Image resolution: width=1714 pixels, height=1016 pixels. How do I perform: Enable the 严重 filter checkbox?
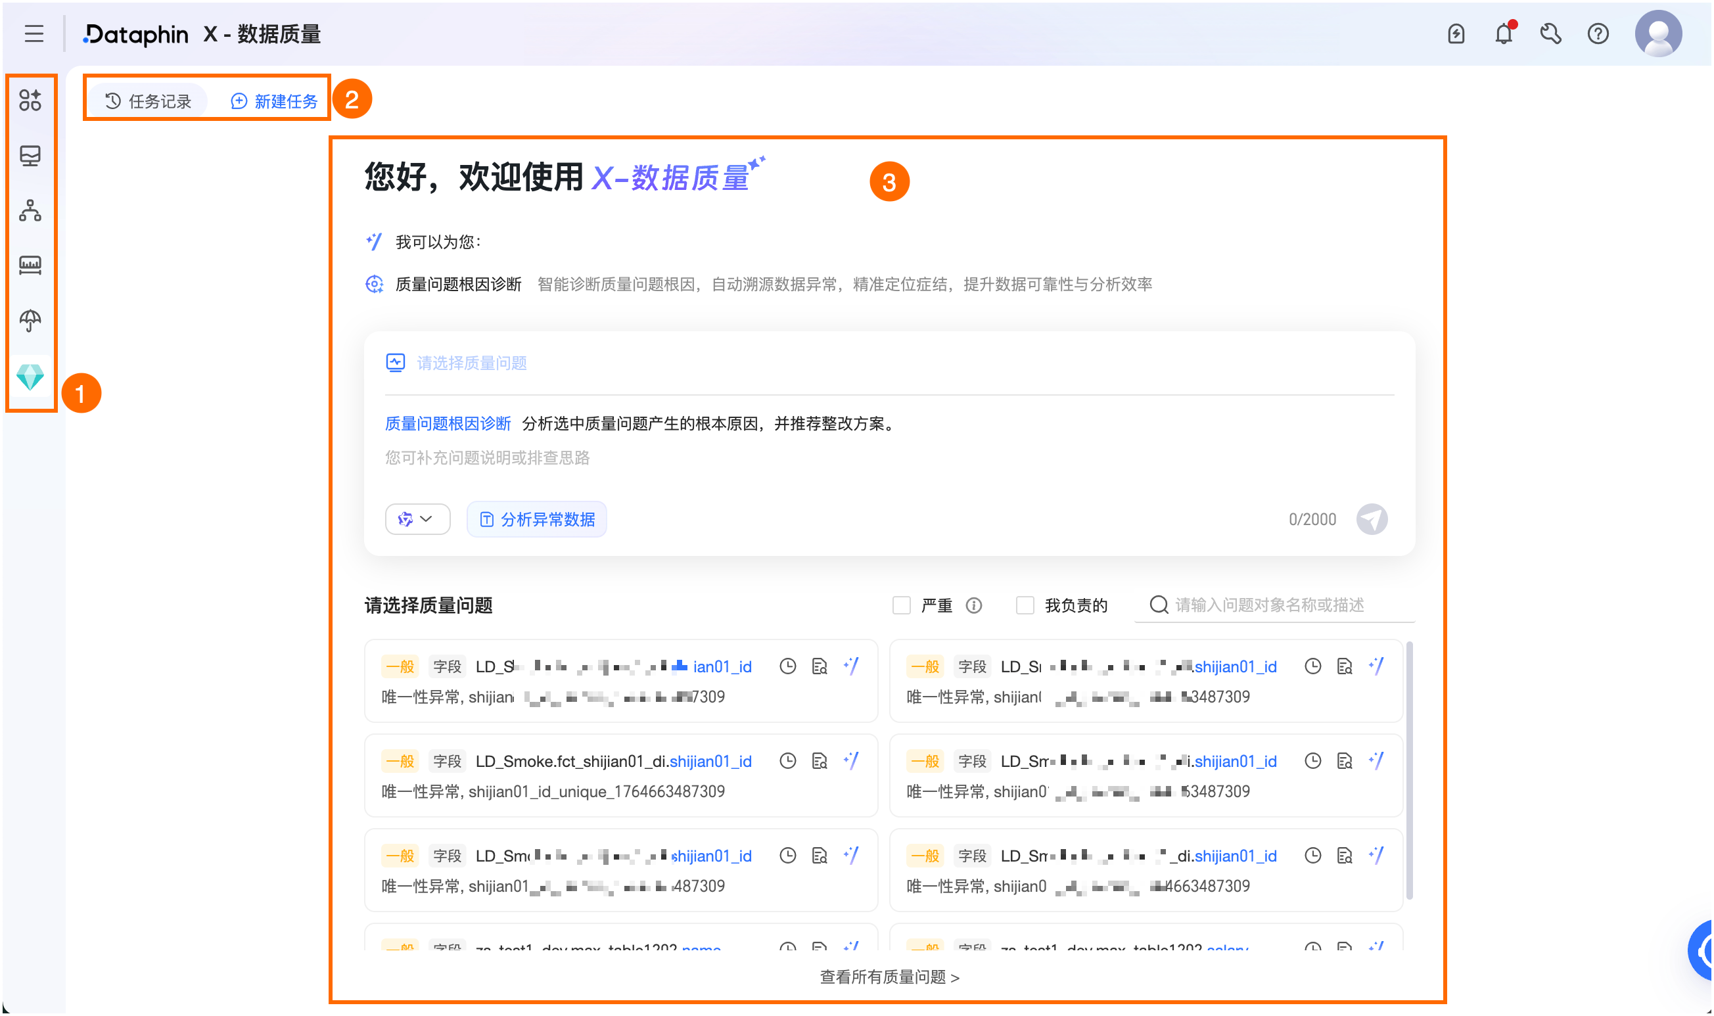coord(902,605)
